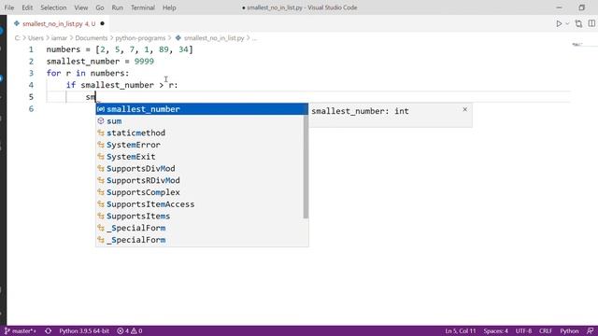The width and height of the screenshot is (598, 336).
Task: Click the iamar breadcrumb
Action: pos(59,38)
